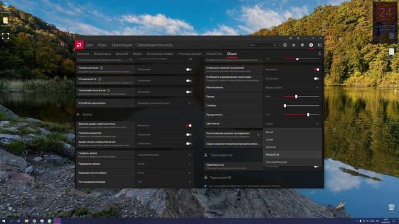Open Устройства settings tab

[x=214, y=54]
